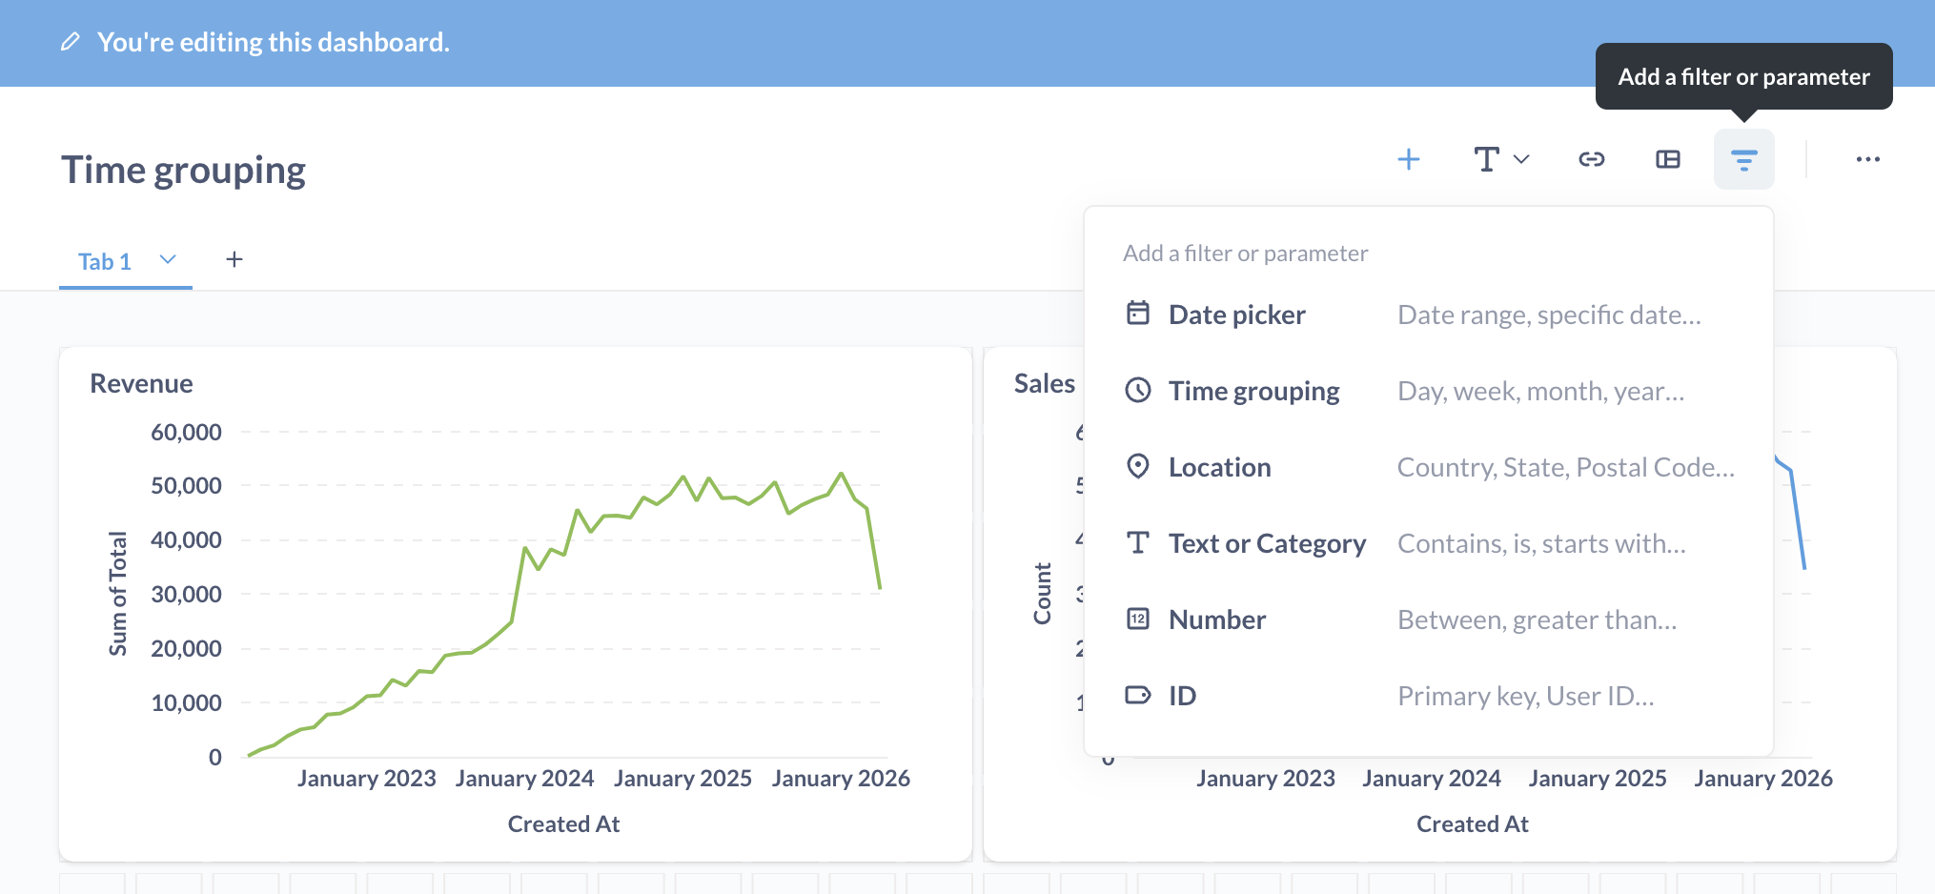This screenshot has height=894, width=1935.
Task: Choose the Number filter option
Action: click(x=1217, y=620)
